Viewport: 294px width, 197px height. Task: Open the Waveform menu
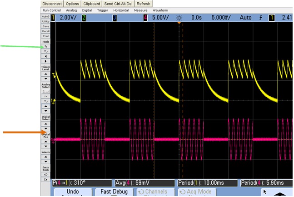[x=160, y=10]
